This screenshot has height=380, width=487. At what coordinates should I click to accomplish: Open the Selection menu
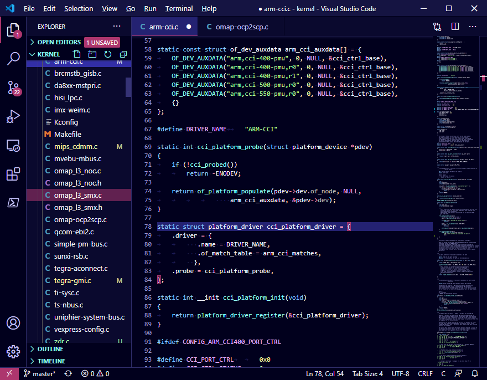click(x=79, y=9)
